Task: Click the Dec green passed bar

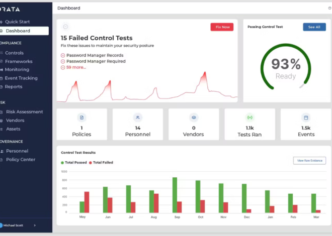Action: (x=244, y=198)
